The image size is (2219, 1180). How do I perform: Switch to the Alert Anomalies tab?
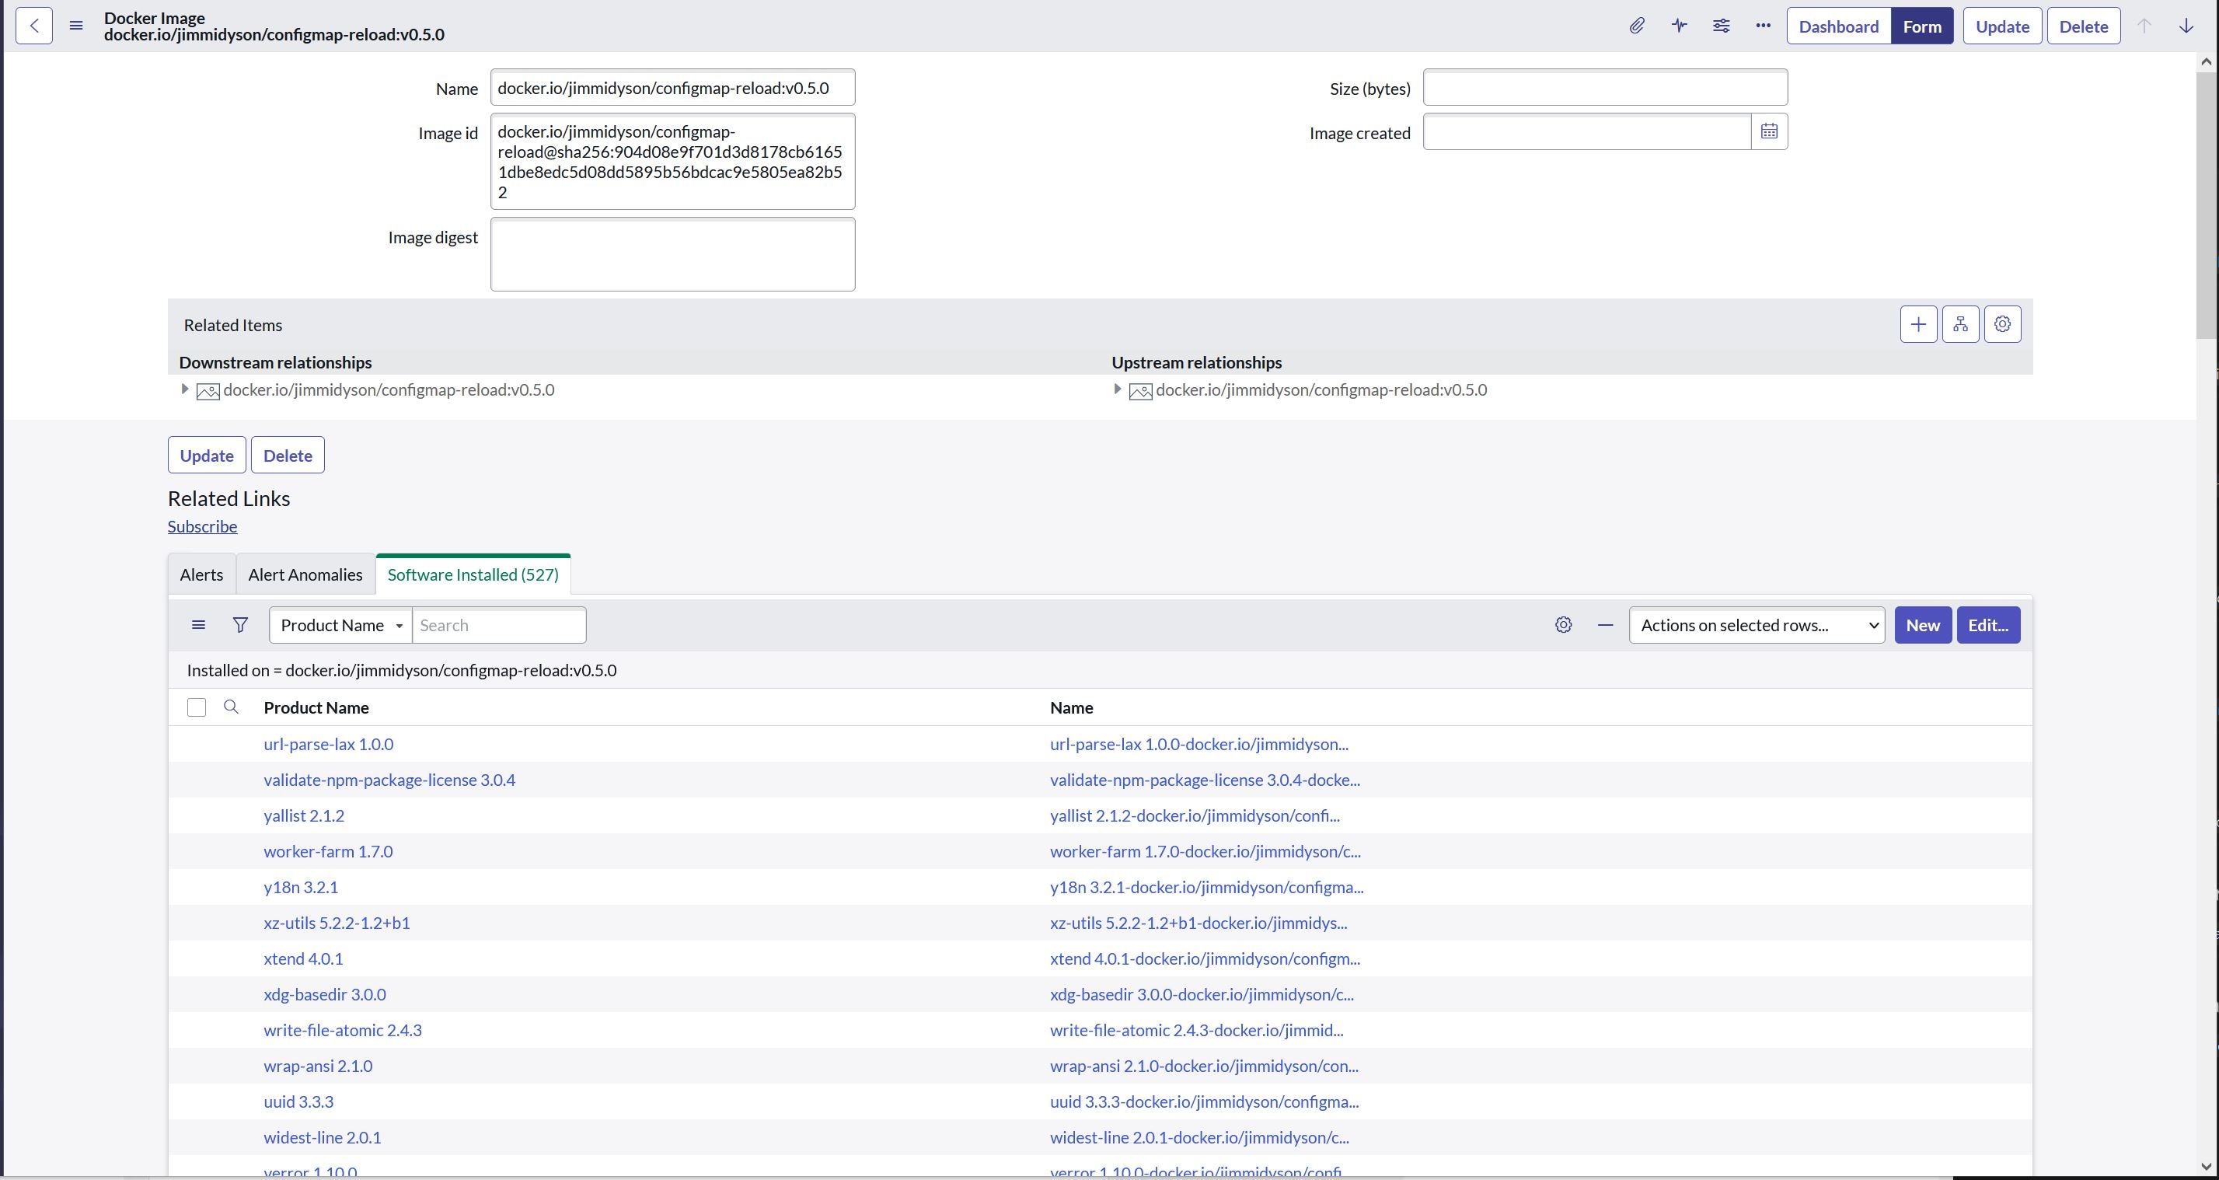click(x=305, y=574)
